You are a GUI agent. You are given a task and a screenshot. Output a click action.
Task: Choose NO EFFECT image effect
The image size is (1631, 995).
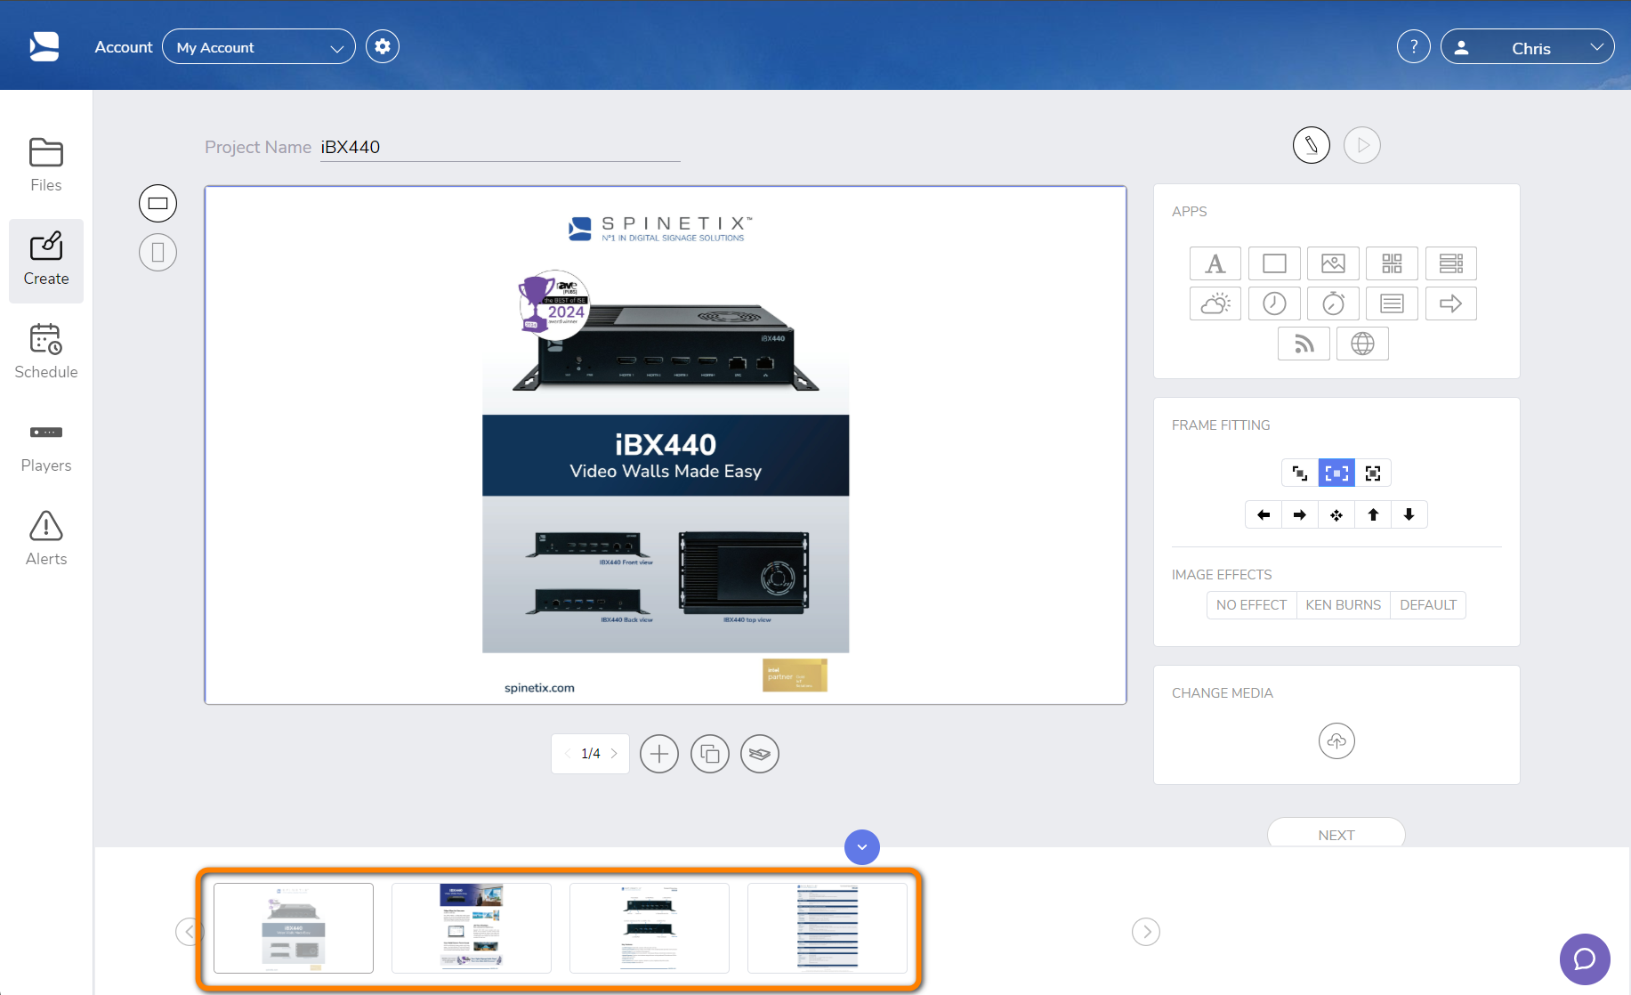pos(1251,605)
